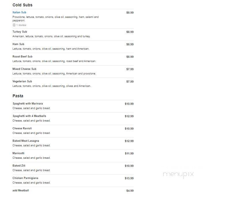Click the Manicotti menu item
The width and height of the screenshot is (230, 198).
tap(18, 153)
